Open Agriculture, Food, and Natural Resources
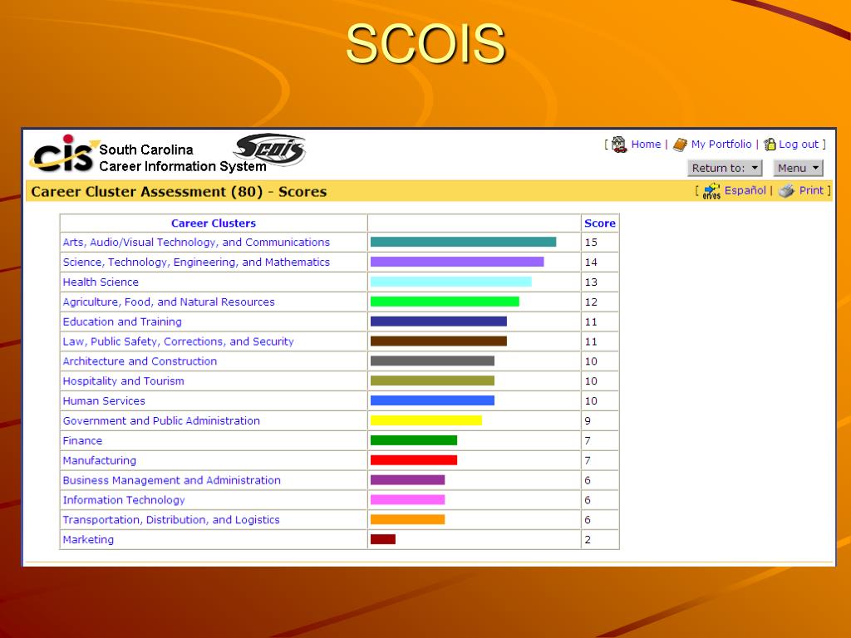The width and height of the screenshot is (851, 638). [168, 302]
